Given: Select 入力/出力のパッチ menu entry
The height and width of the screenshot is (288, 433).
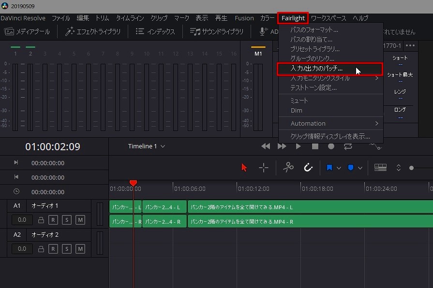Looking at the screenshot, I should [316, 69].
